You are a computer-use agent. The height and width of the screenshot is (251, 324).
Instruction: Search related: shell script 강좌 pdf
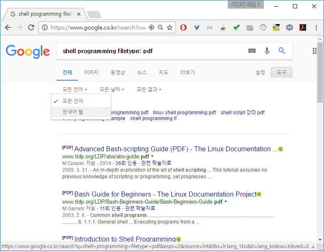[243, 113]
